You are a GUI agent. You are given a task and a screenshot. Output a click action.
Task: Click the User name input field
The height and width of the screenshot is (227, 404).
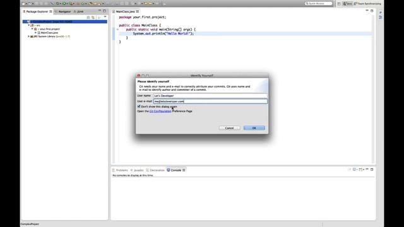tap(210, 95)
